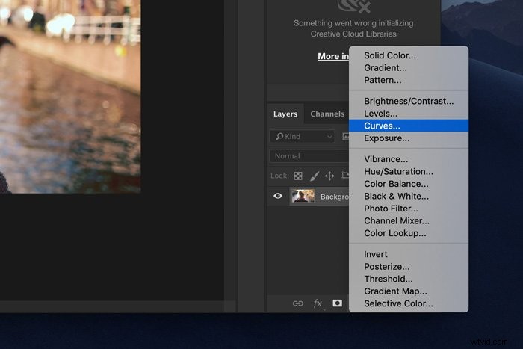
Task: Switch to the Channels tab
Action: tap(327, 114)
